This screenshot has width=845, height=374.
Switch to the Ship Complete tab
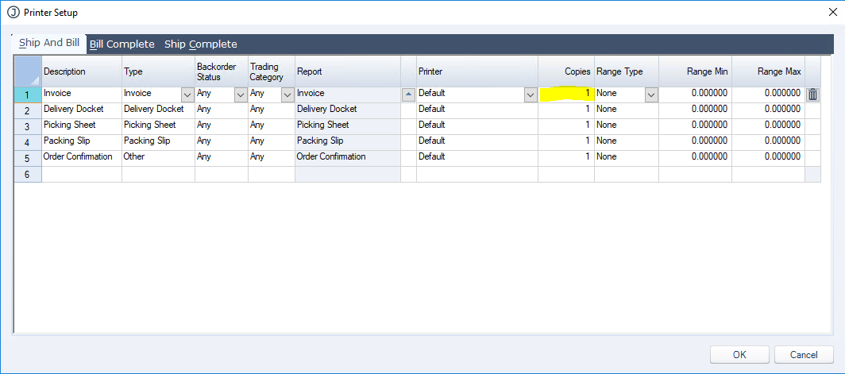200,44
